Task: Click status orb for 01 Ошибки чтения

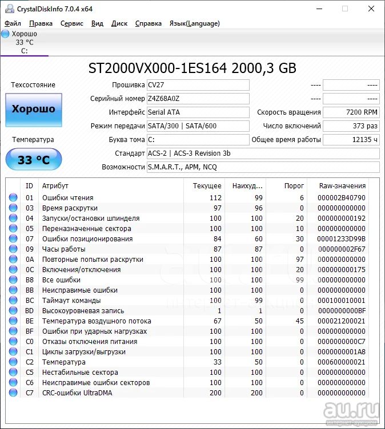Action: pos(13,197)
